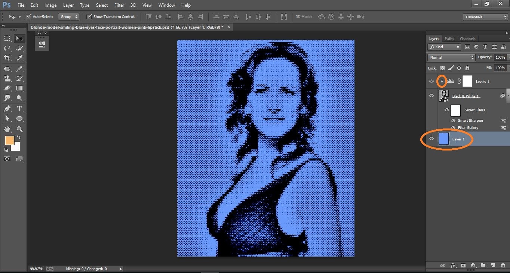Open Smart Sharpen filter settings
This screenshot has height=273, width=510.
pos(503,120)
